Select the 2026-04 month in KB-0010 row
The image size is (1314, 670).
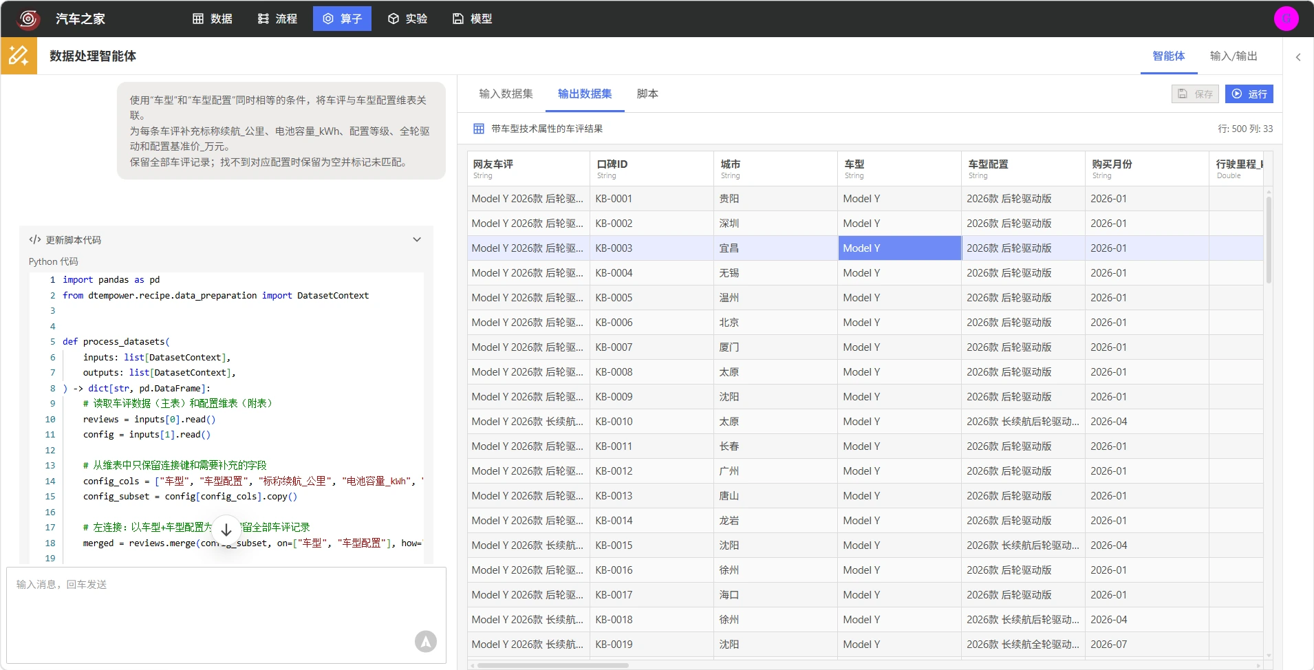(1147, 422)
